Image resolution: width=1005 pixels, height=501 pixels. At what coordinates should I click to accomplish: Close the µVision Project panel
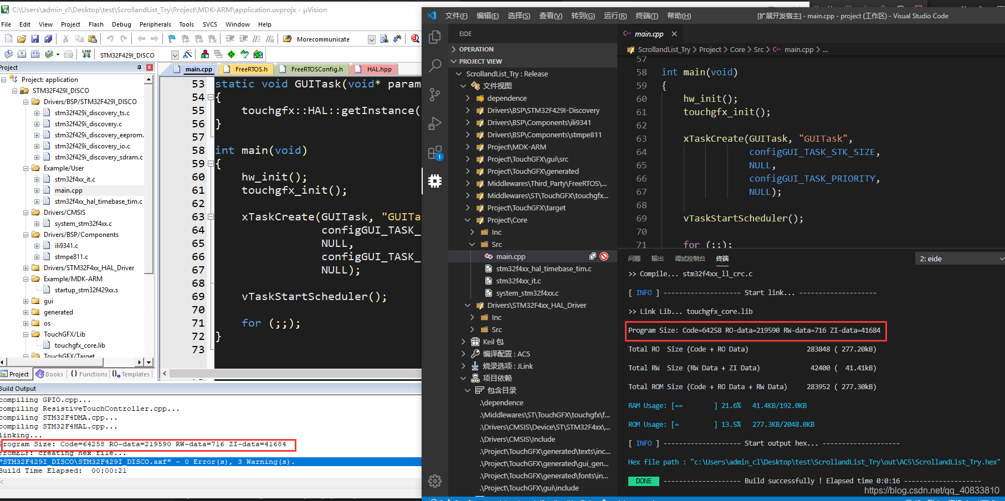(x=149, y=68)
